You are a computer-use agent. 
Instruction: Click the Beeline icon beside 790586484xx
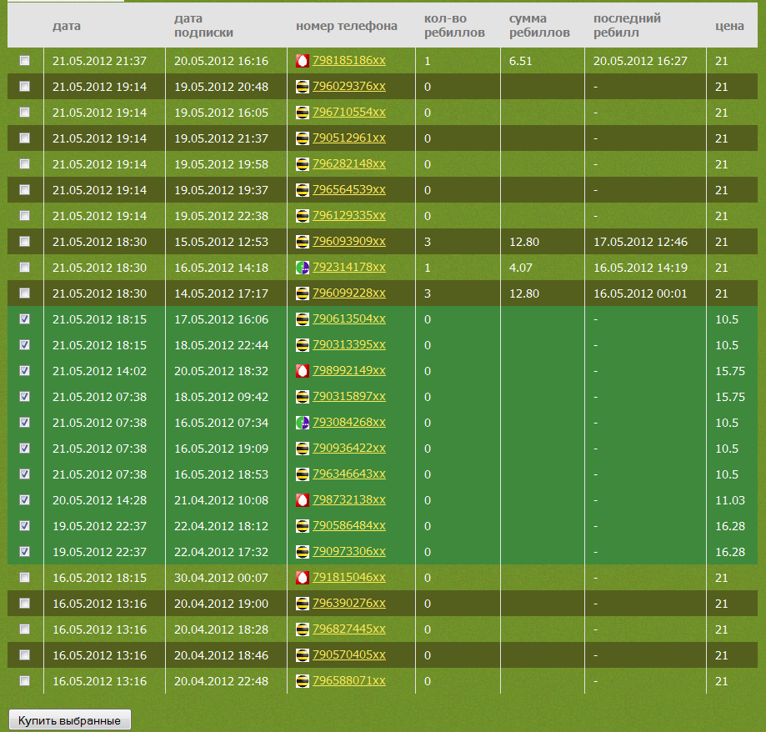click(x=303, y=526)
